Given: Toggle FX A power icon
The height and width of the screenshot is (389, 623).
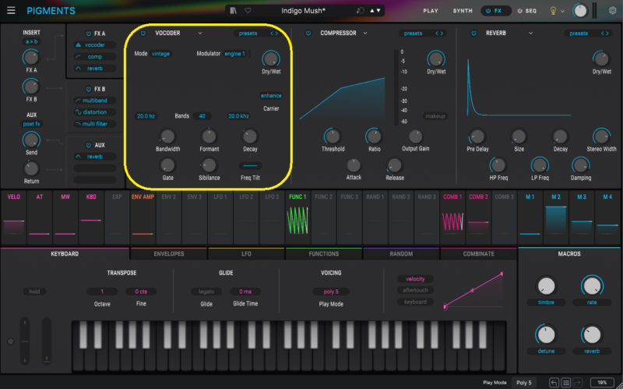Looking at the screenshot, I should tap(88, 34).
